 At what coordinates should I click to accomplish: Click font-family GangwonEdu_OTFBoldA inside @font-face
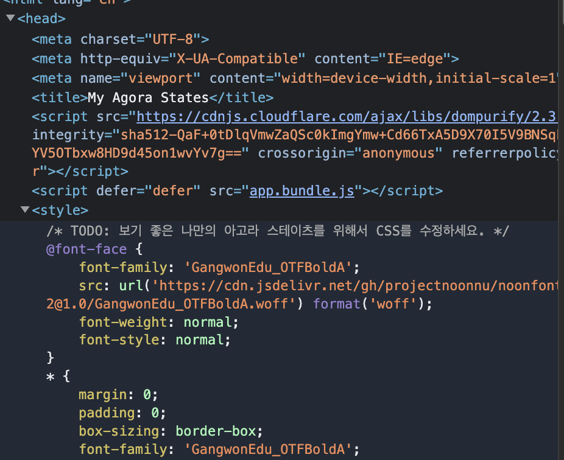[x=219, y=267]
